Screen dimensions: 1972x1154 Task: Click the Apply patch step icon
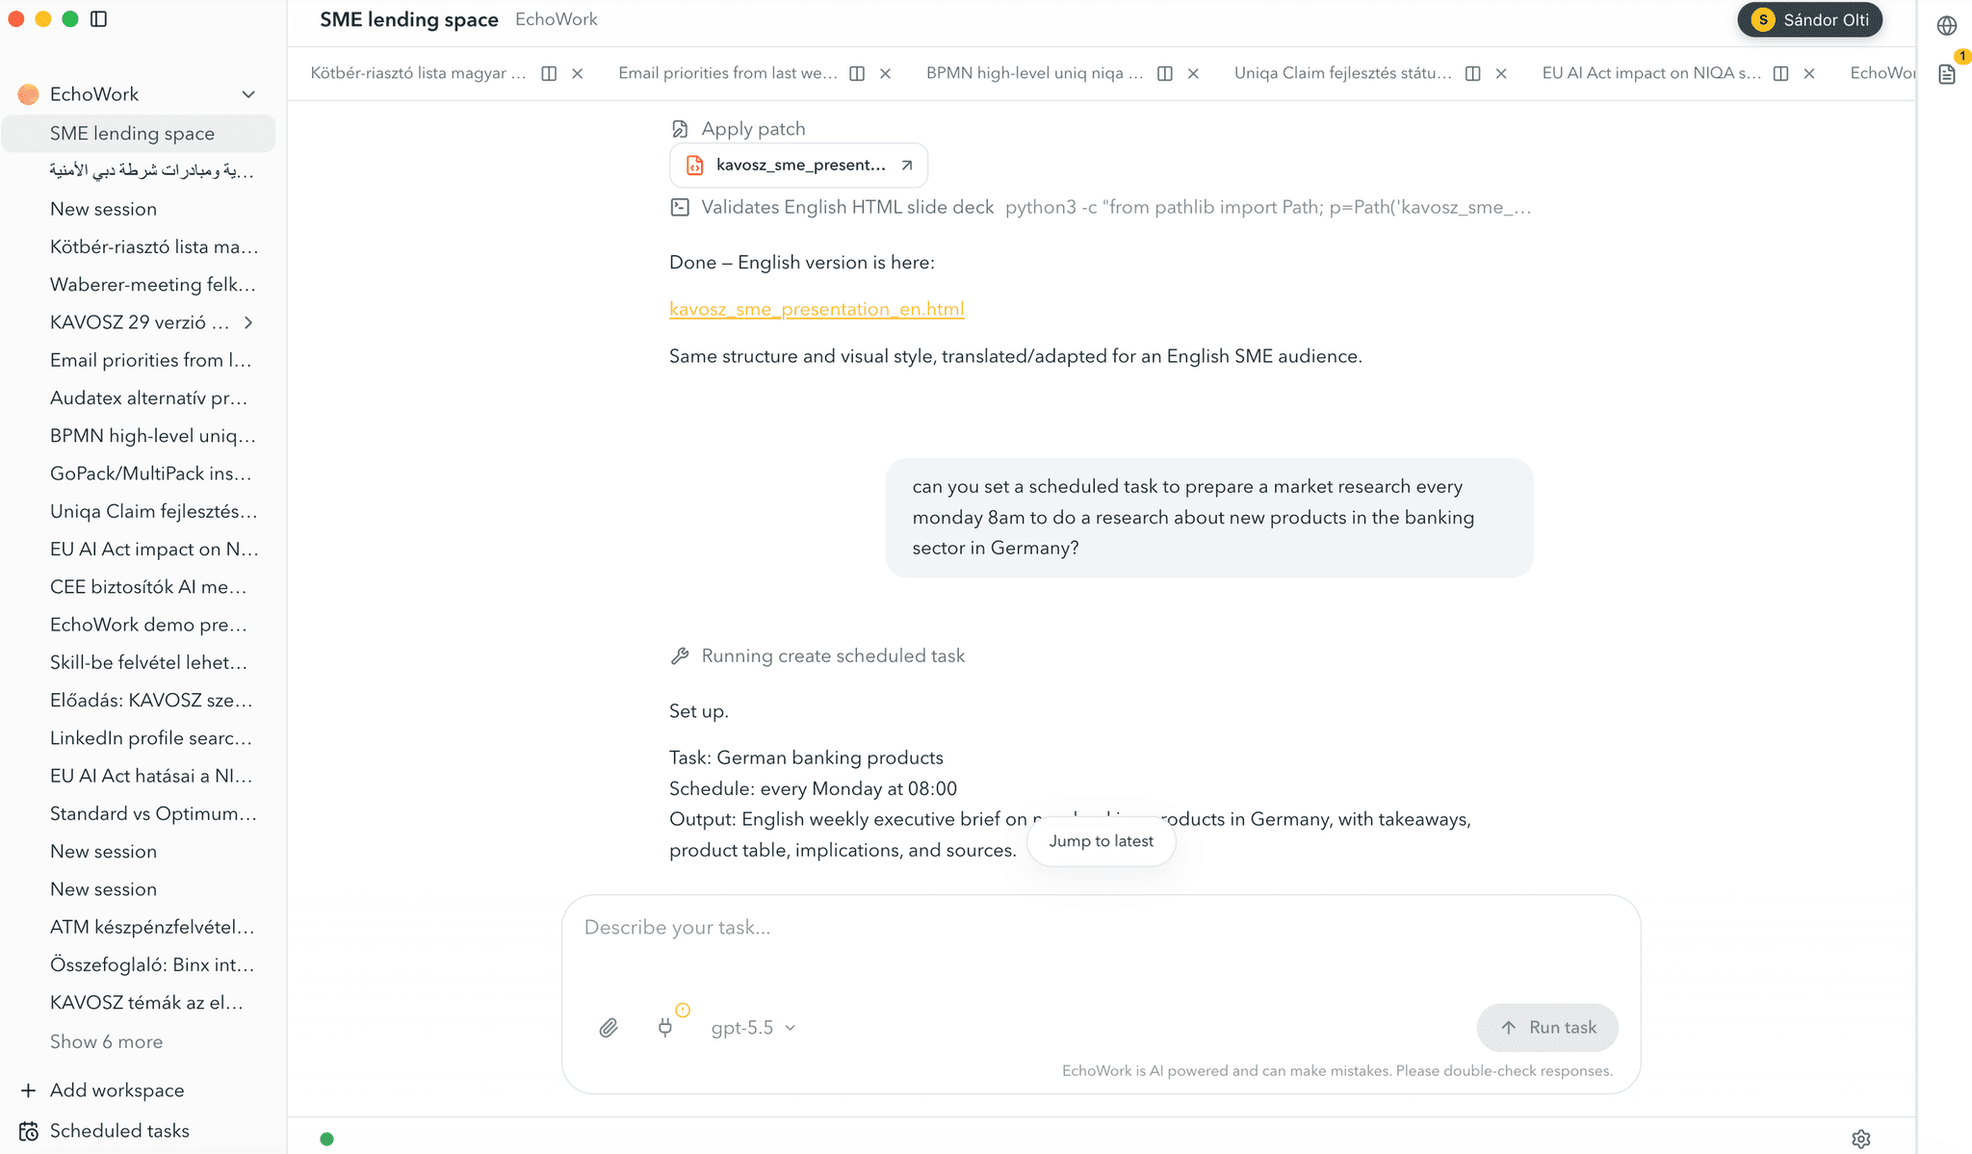point(680,129)
